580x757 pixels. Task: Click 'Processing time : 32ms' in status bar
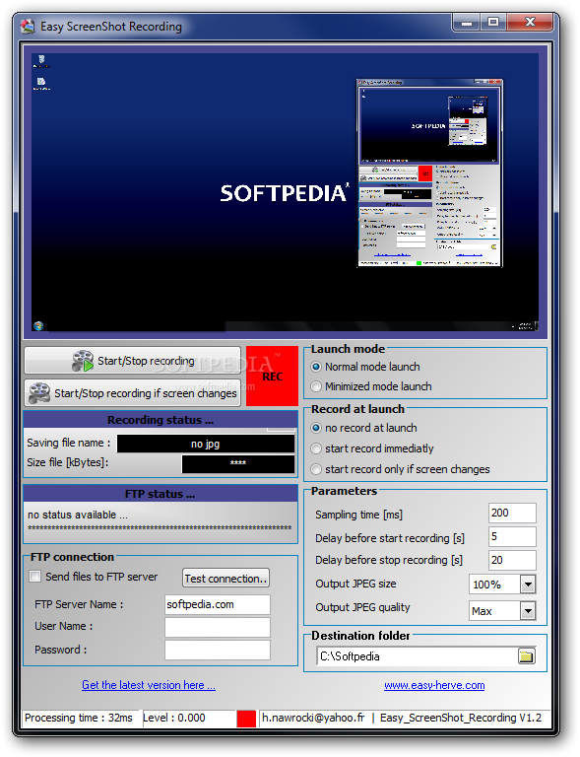[79, 718]
